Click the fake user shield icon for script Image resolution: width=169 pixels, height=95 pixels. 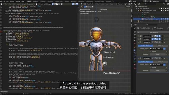coord(53,4)
